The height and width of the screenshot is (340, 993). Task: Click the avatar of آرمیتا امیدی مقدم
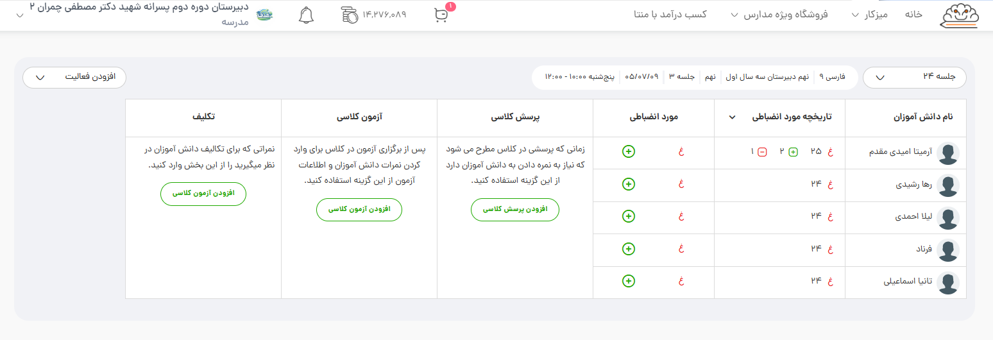pyautogui.click(x=948, y=153)
